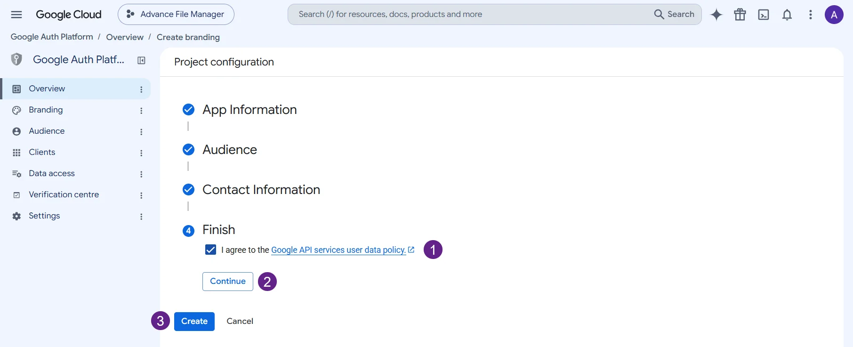Focus the resources search field

click(x=471, y=15)
